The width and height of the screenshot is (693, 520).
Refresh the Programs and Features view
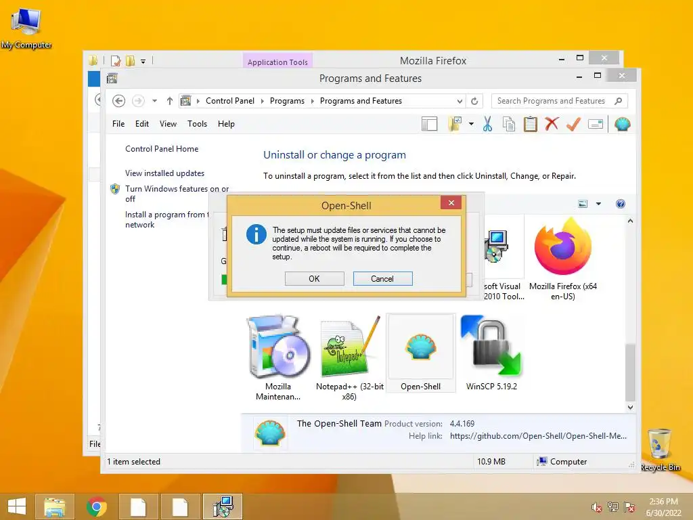pyautogui.click(x=474, y=102)
